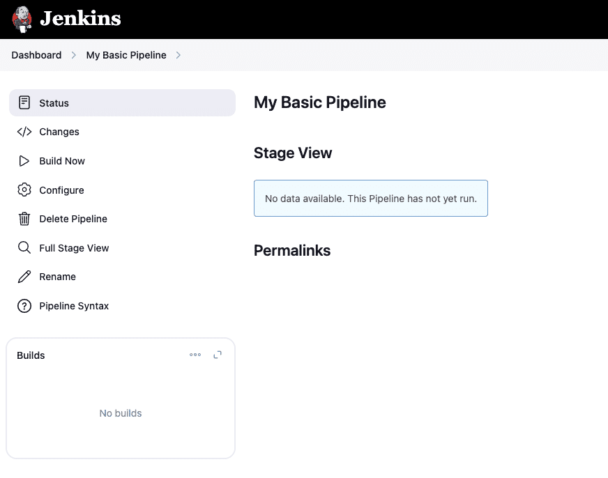Open Builds panel three-dot options menu
This screenshot has width=608, height=478.
[x=195, y=355]
